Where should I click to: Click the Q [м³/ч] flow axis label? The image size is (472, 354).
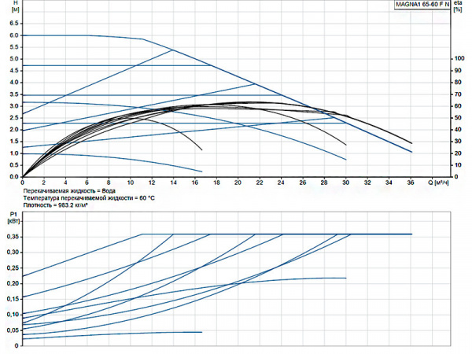pos(442,182)
